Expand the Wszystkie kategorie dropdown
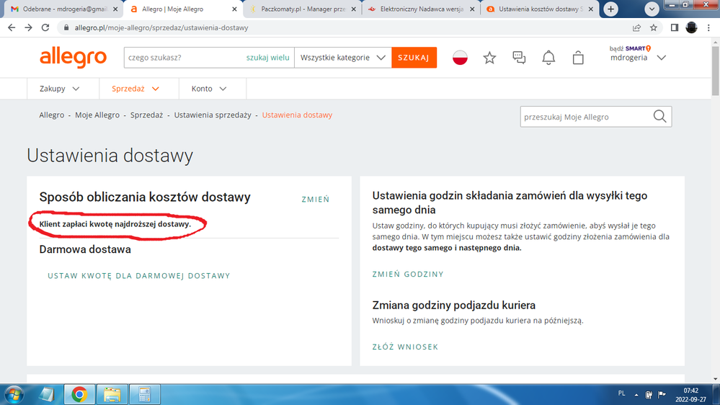 [342, 58]
